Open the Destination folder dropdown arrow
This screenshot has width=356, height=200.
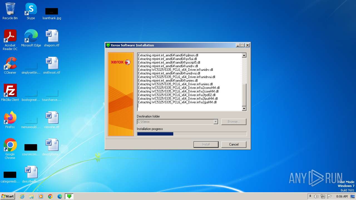coord(216,122)
